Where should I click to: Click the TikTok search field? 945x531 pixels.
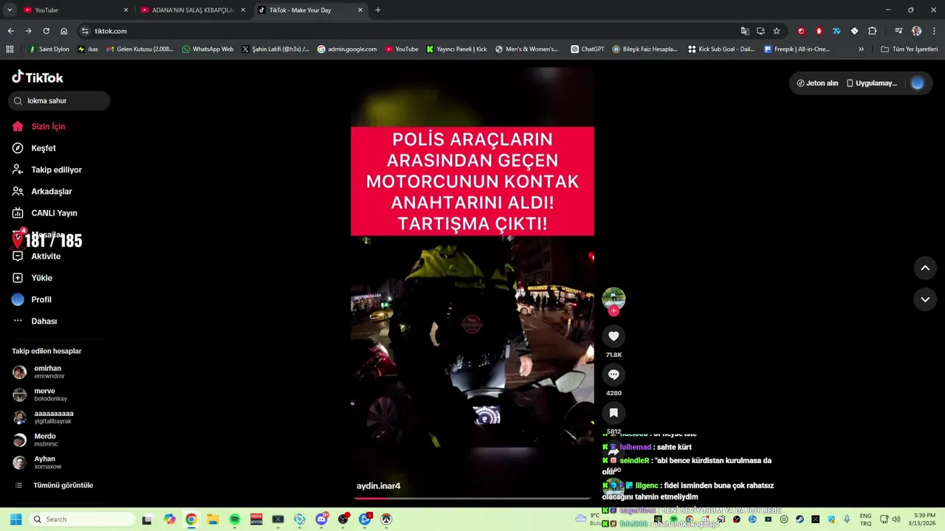59,101
